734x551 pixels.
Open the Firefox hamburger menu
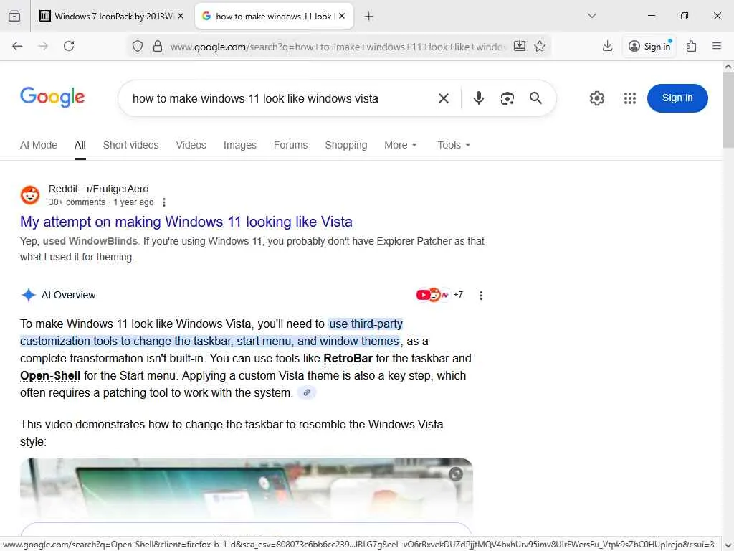click(x=717, y=46)
